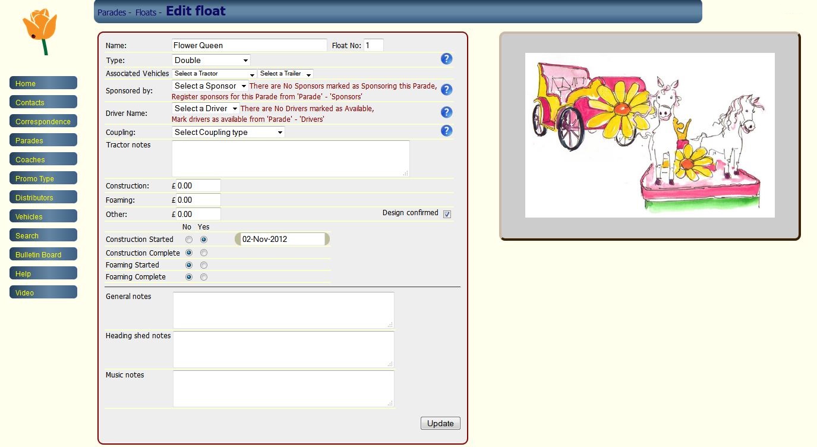The height and width of the screenshot is (447, 817).
Task: Toggle the Design confirmed checkbox
Action: (447, 214)
